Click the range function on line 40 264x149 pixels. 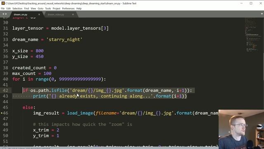coord(42,79)
